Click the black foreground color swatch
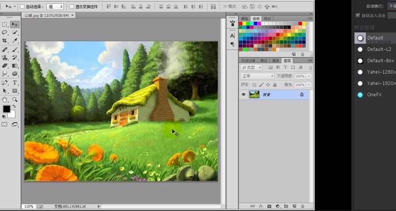The height and width of the screenshot is (211, 396). pos(7,109)
